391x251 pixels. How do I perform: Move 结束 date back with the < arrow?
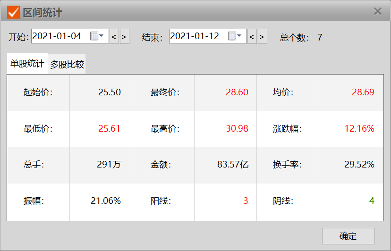[252, 36]
